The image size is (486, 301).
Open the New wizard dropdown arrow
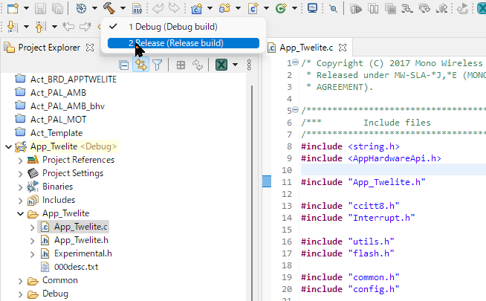click(x=26, y=8)
